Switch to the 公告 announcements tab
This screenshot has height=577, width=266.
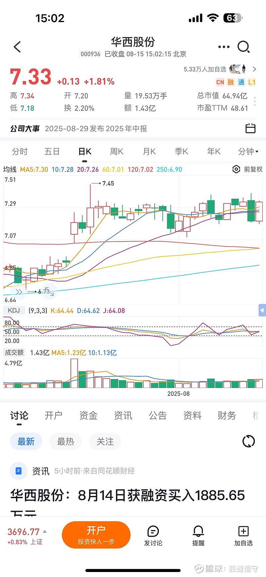pos(157,416)
